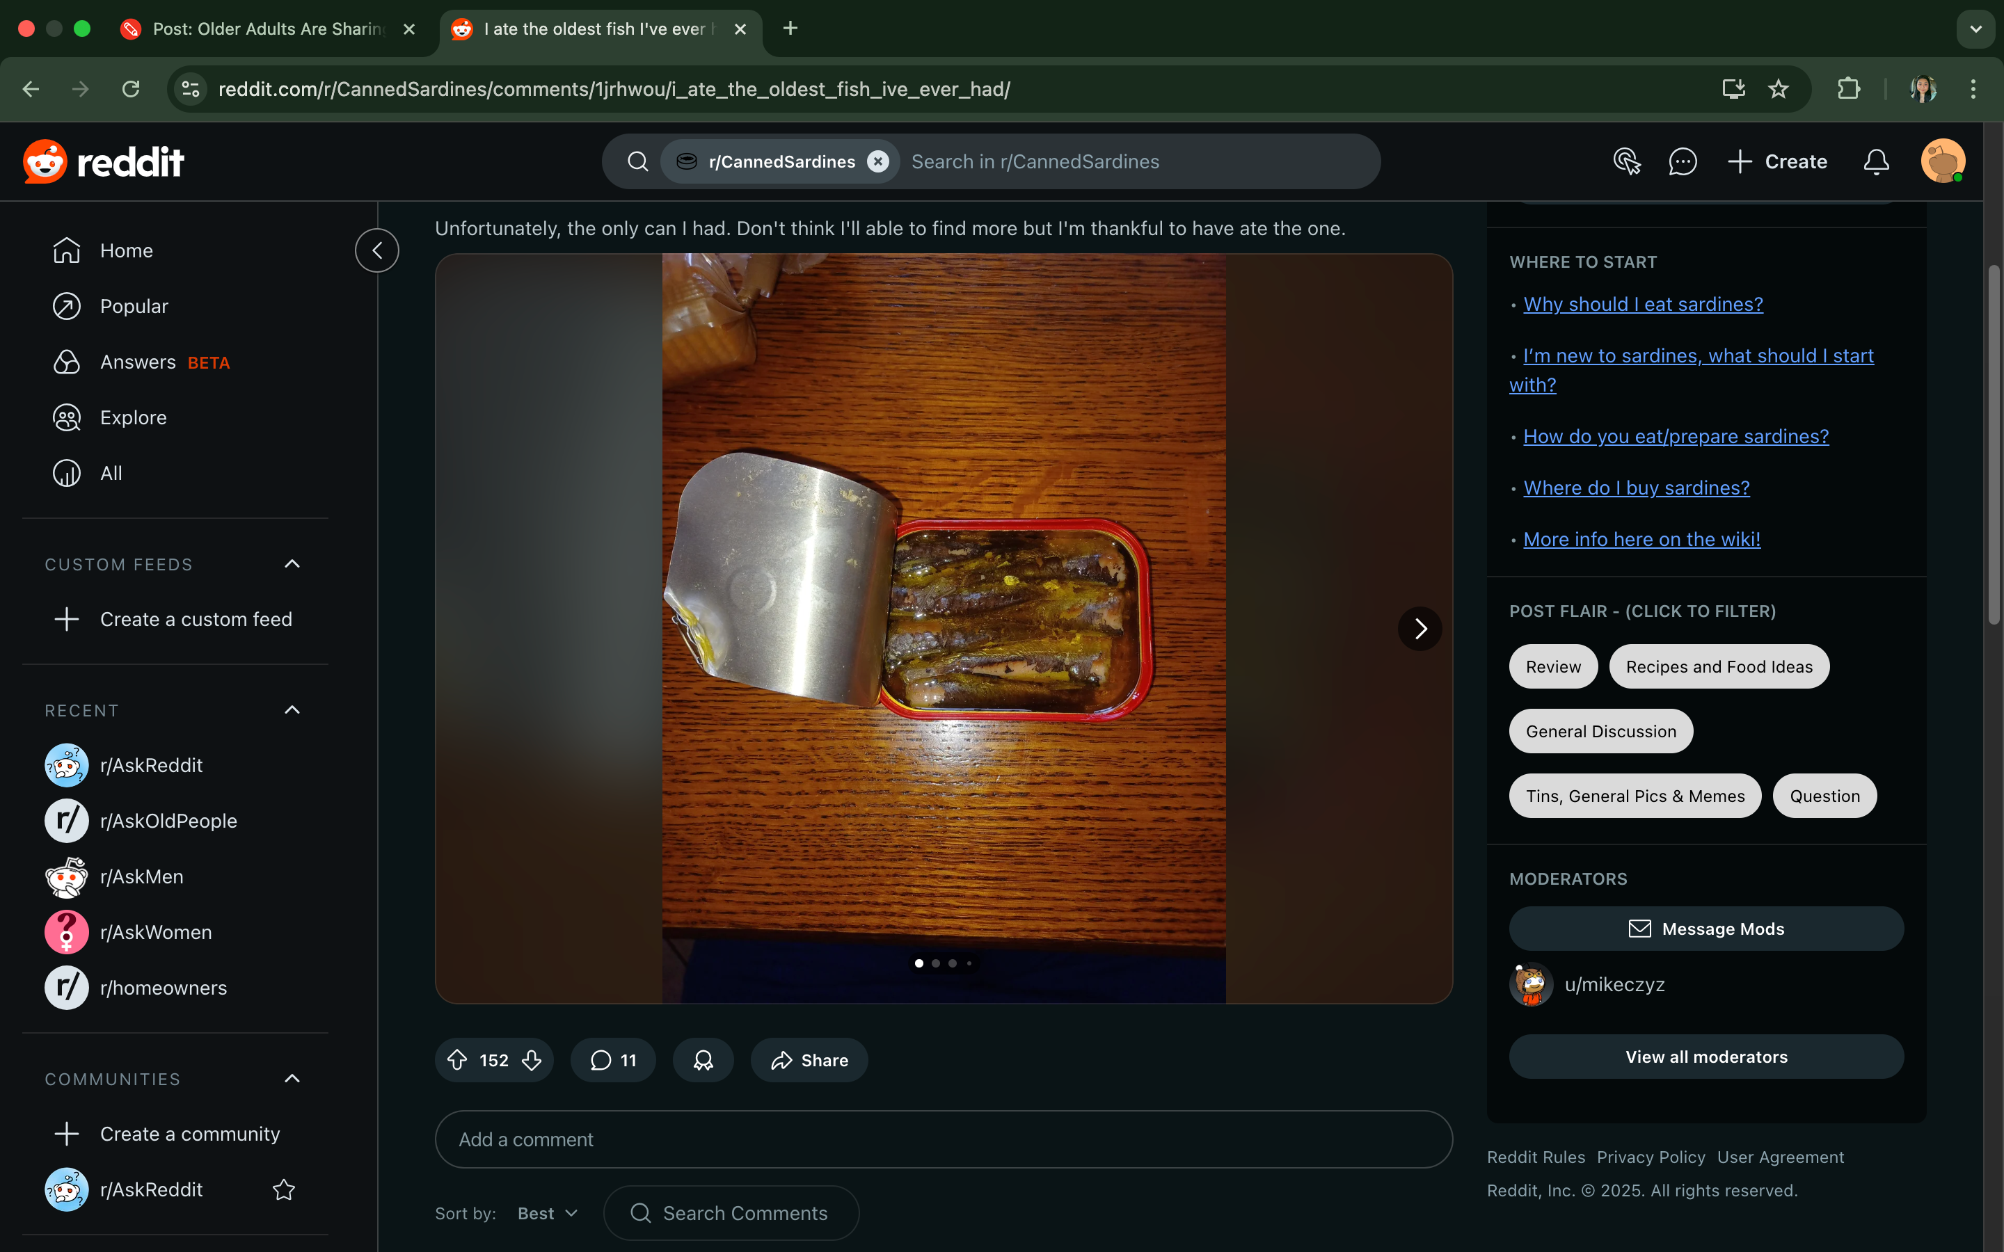This screenshot has height=1252, width=2004.
Task: Open the Sort by Best dropdown
Action: 545,1213
